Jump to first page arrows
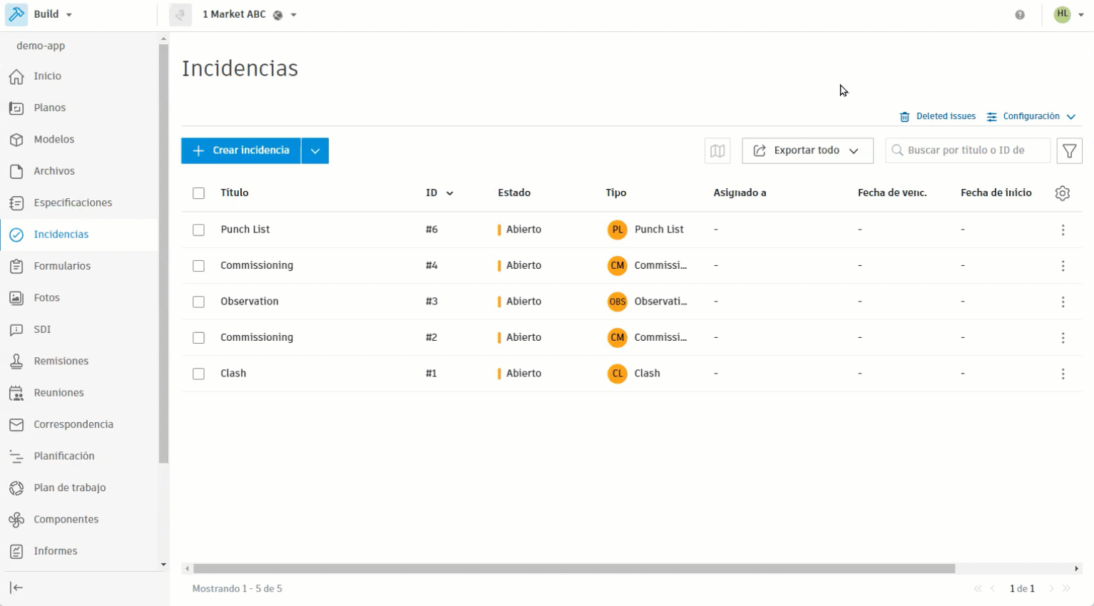This screenshot has width=1094, height=606. (x=978, y=589)
